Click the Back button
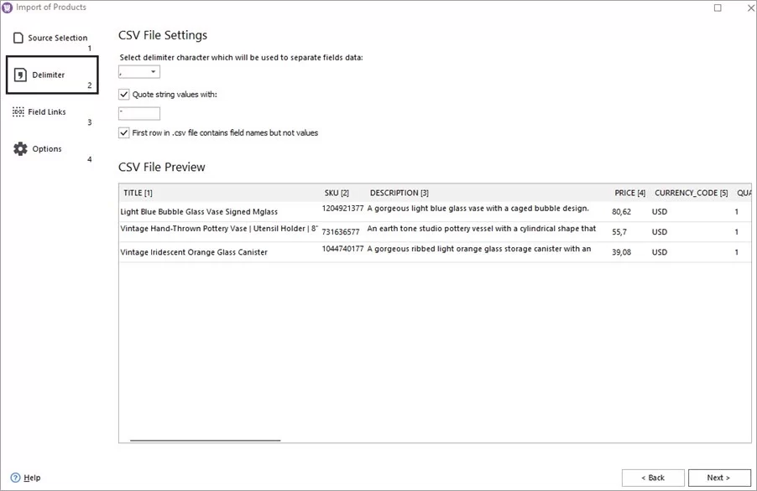This screenshot has width=757, height=491. tap(653, 477)
